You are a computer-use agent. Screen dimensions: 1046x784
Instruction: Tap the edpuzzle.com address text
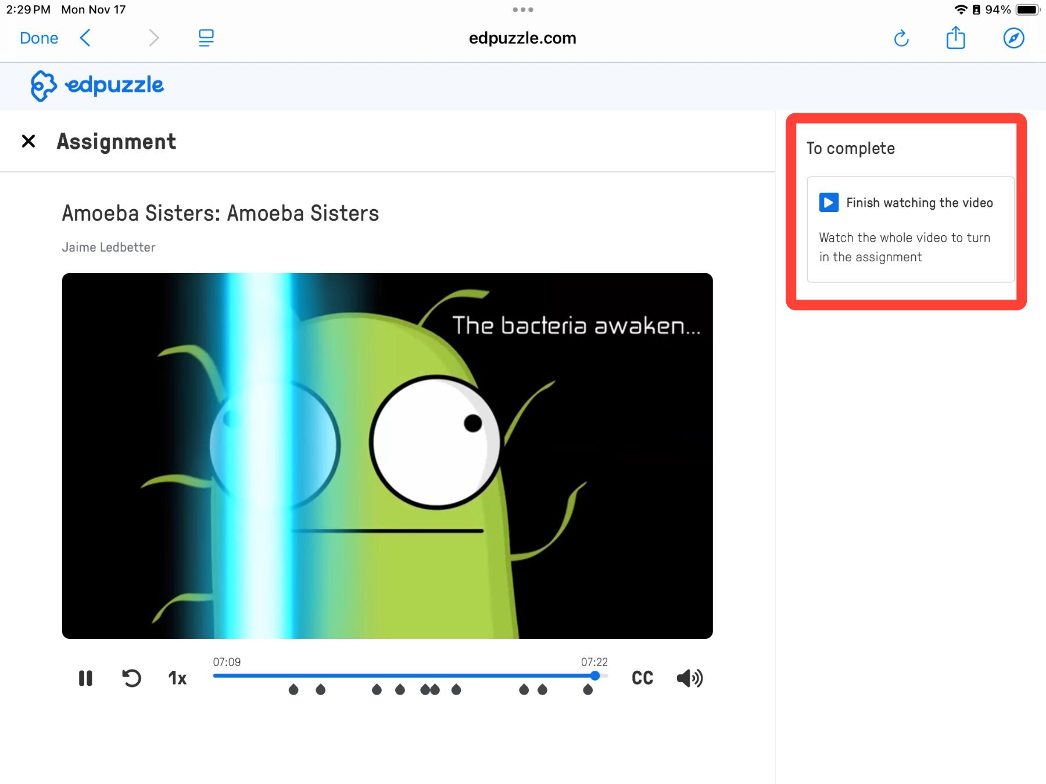tap(522, 38)
